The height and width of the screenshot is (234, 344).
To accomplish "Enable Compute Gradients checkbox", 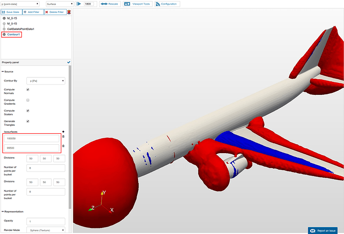I will [x=28, y=100].
